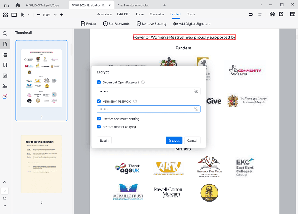This screenshot has width=298, height=214.
Task: Click the Print icon in the toolbar
Action: pyautogui.click(x=272, y=14)
